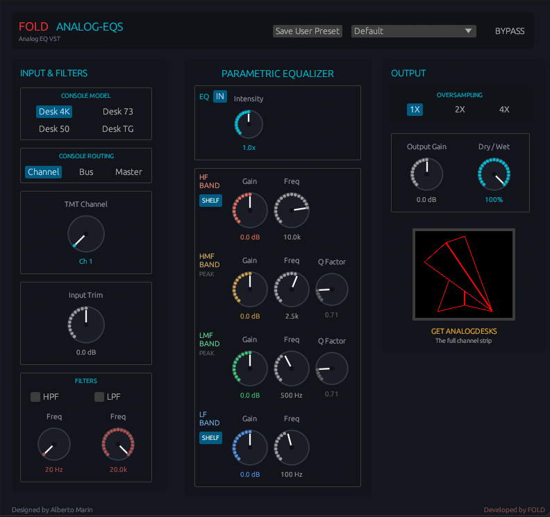Enable the HPF checkbox
Screen dimensions: 550x517
click(35, 397)
